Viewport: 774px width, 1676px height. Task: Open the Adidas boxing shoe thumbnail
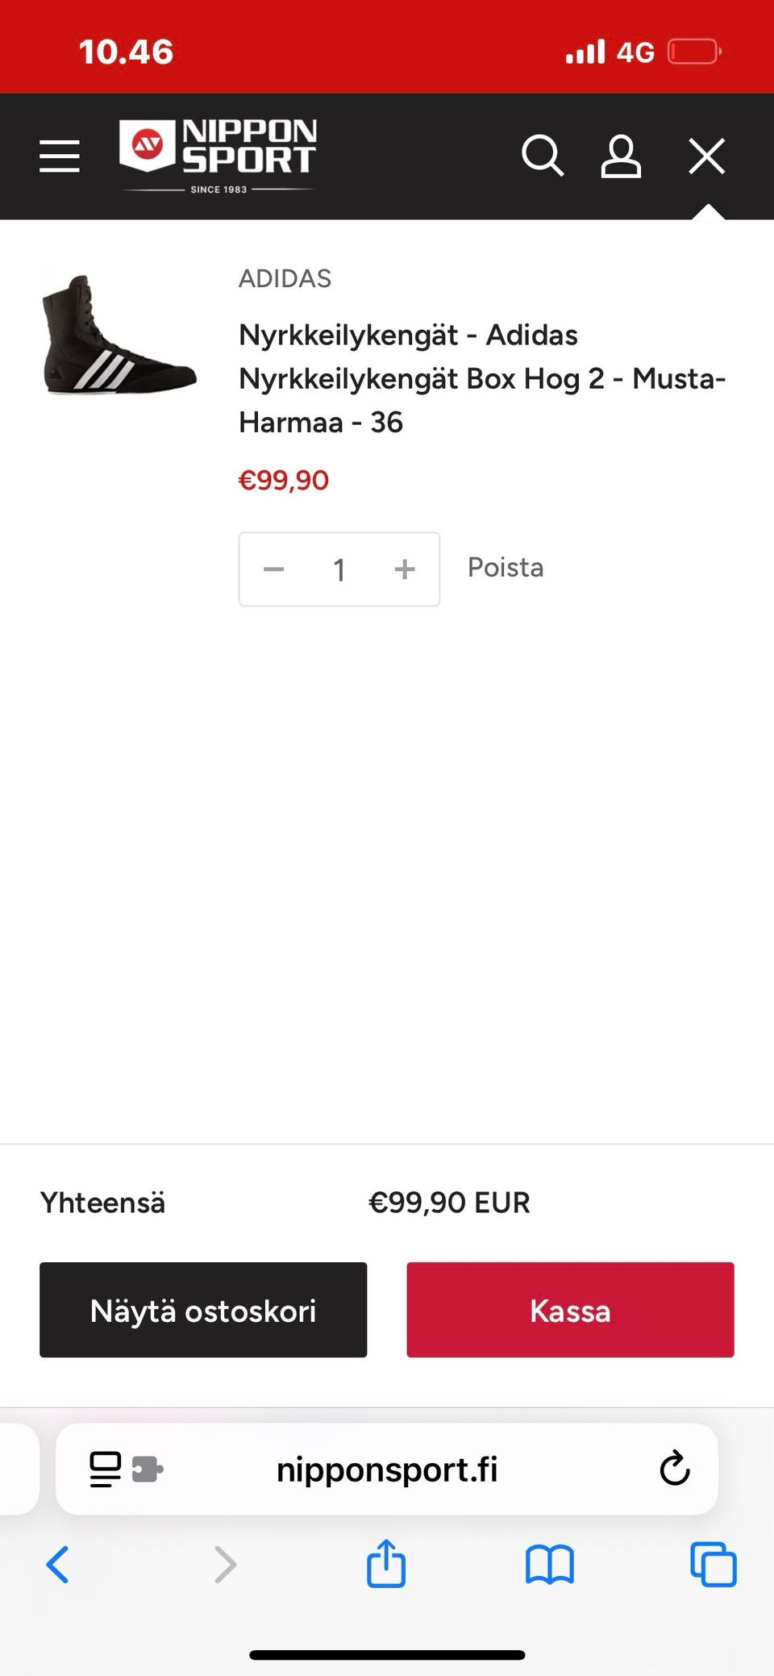click(x=119, y=334)
